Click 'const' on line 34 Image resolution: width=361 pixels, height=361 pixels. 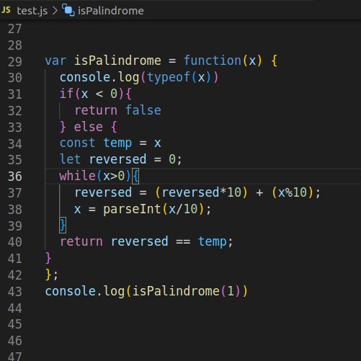point(77,143)
